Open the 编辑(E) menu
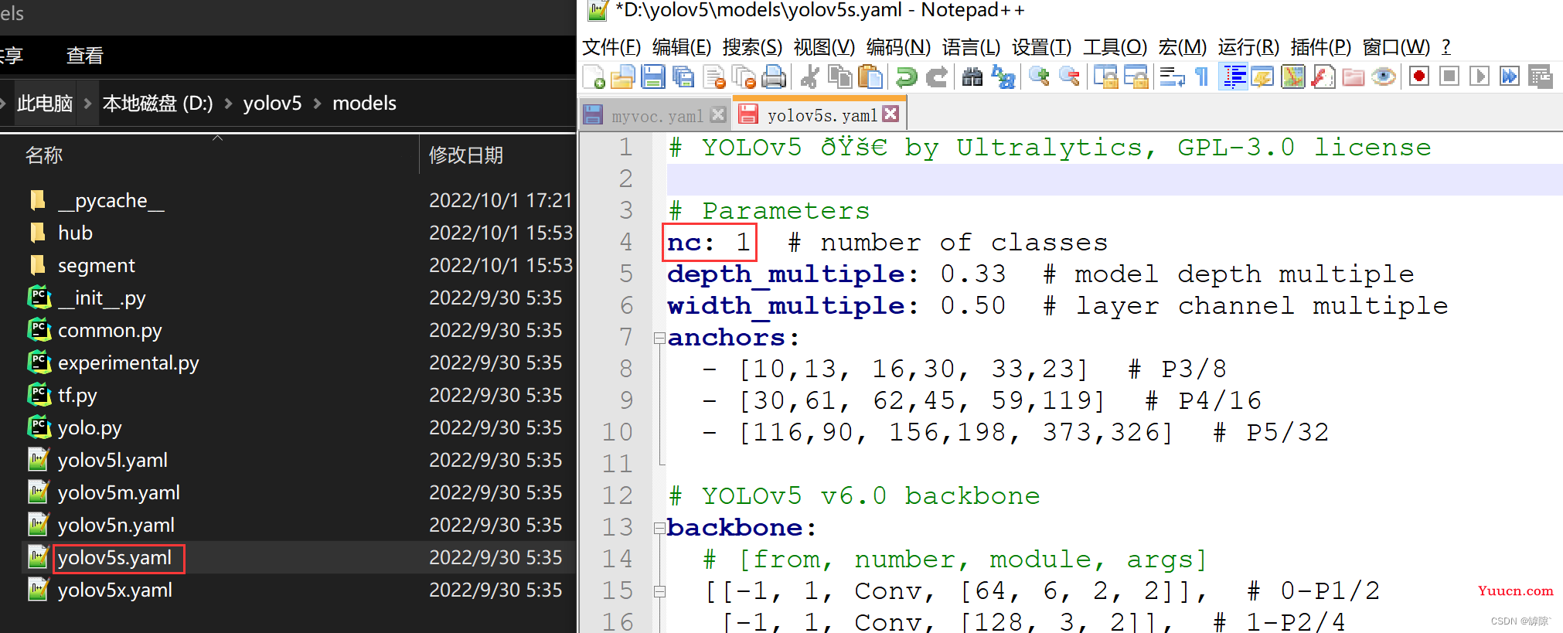This screenshot has width=1563, height=633. (682, 47)
